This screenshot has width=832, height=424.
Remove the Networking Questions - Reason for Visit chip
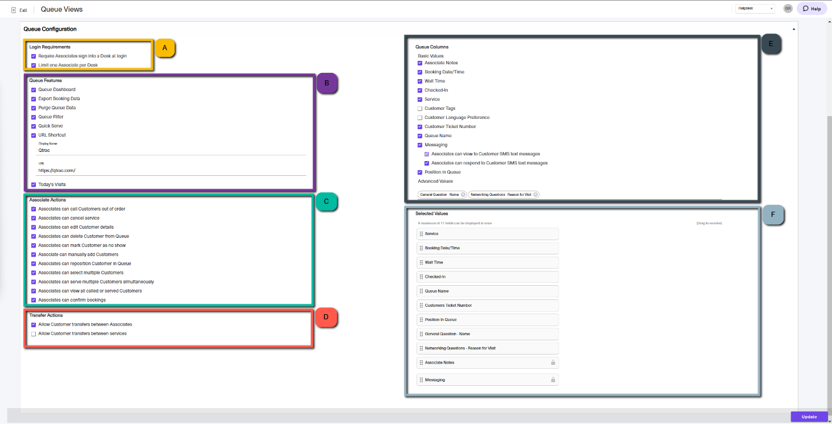click(536, 195)
